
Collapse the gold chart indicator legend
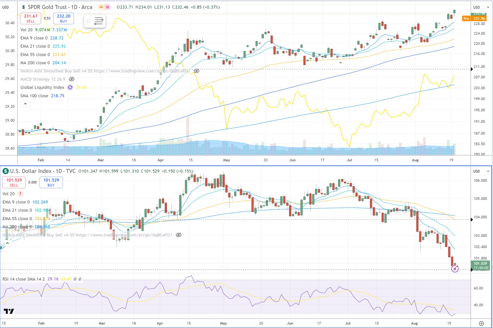pos(25,104)
